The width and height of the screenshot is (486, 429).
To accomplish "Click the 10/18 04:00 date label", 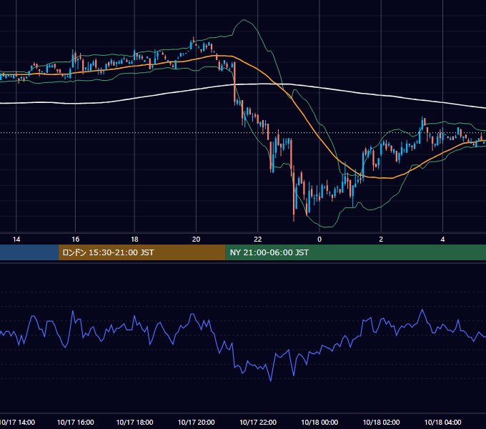I will click(x=442, y=422).
